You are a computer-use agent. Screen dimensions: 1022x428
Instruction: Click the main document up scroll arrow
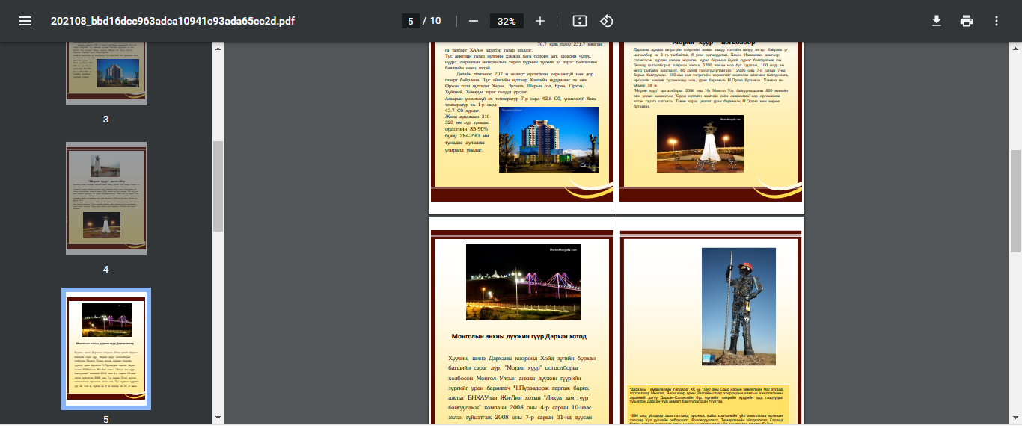[1015, 48]
